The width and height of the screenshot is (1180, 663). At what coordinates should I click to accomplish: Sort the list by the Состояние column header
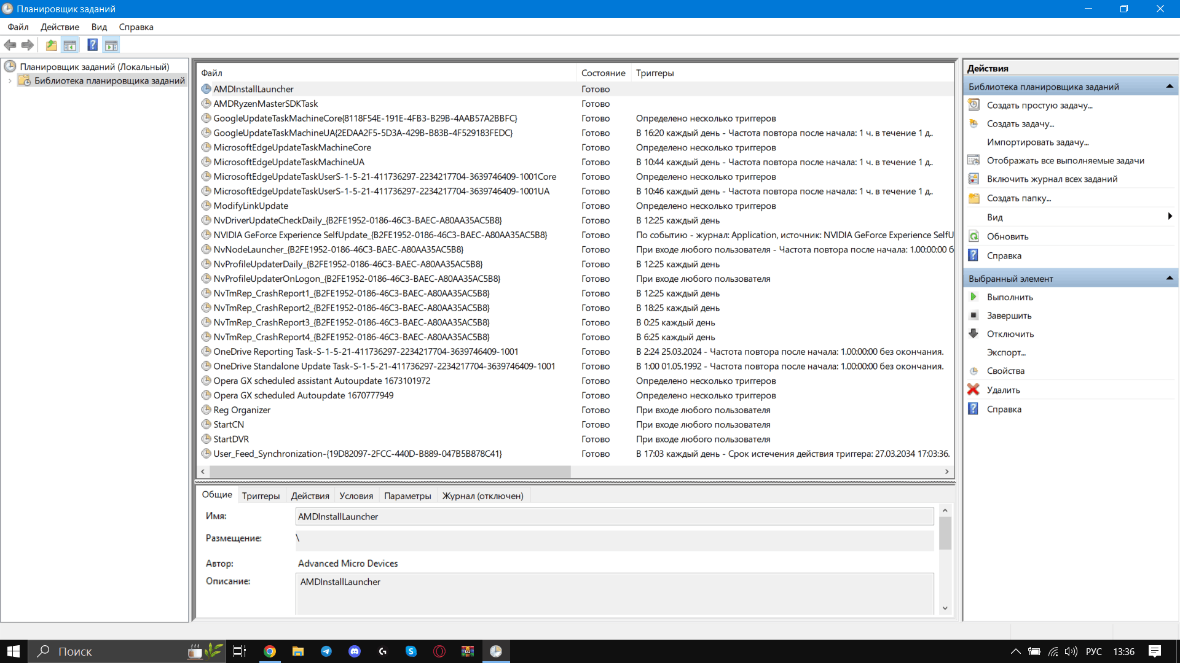click(603, 73)
